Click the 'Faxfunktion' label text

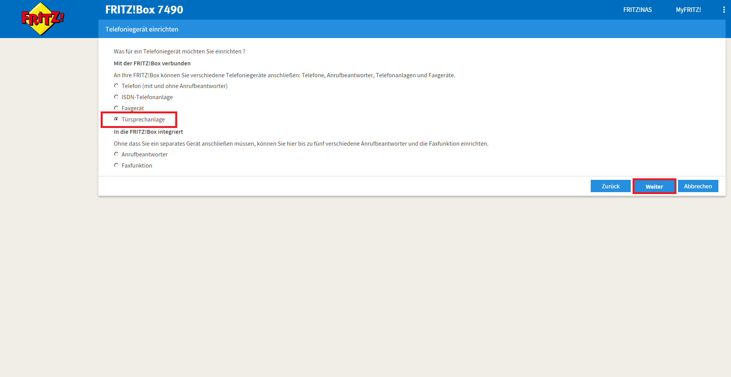[137, 166]
